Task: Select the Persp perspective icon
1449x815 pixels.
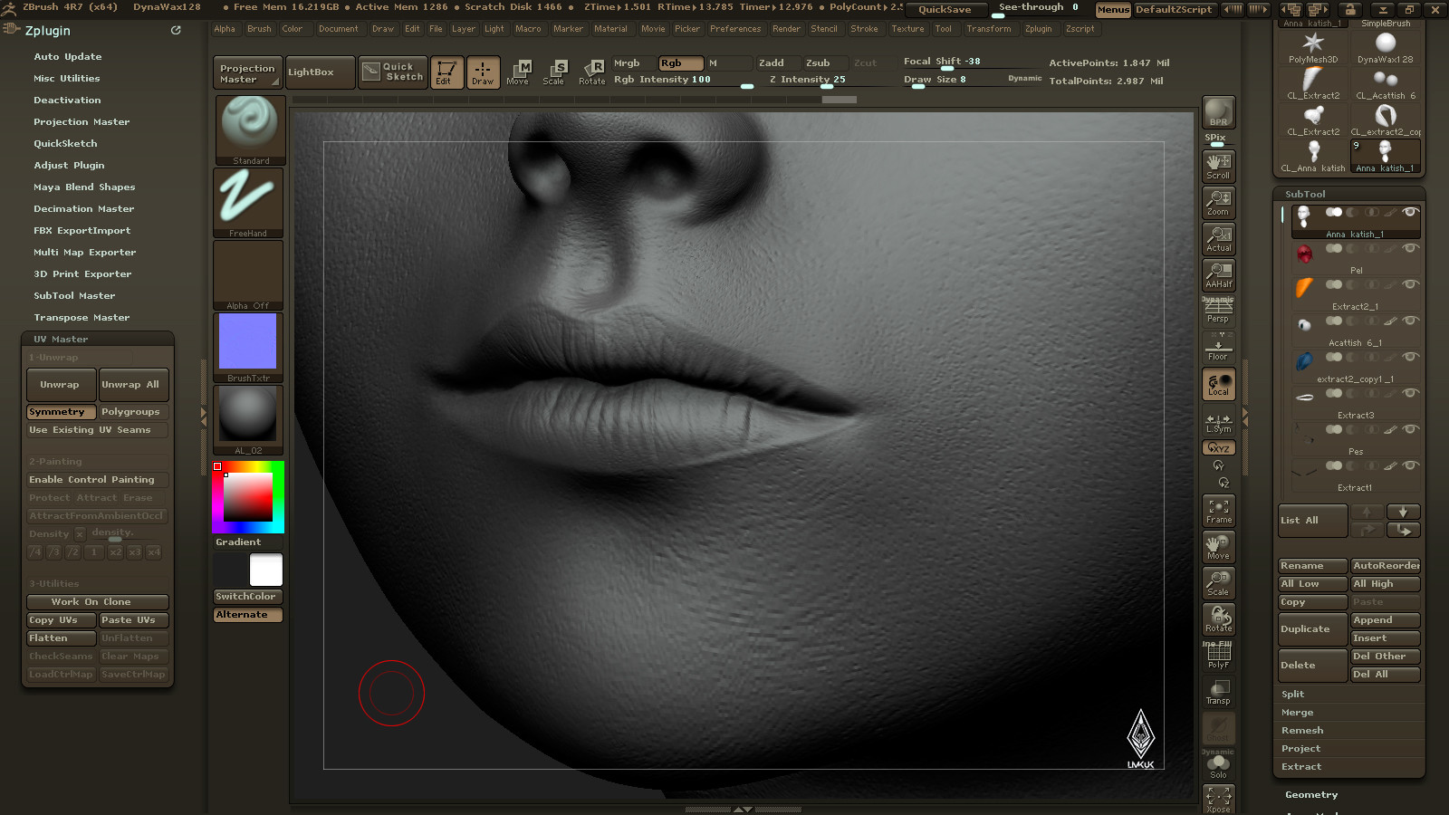Action: tap(1218, 311)
